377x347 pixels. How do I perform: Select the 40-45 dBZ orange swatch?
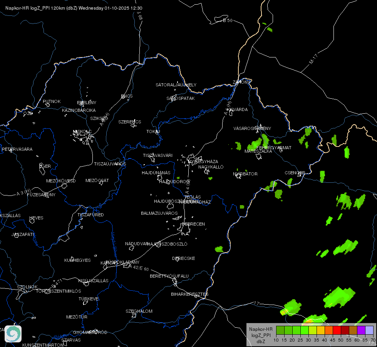pyautogui.click(x=329, y=330)
